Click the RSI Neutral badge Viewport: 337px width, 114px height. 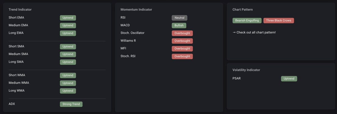[x=179, y=18]
